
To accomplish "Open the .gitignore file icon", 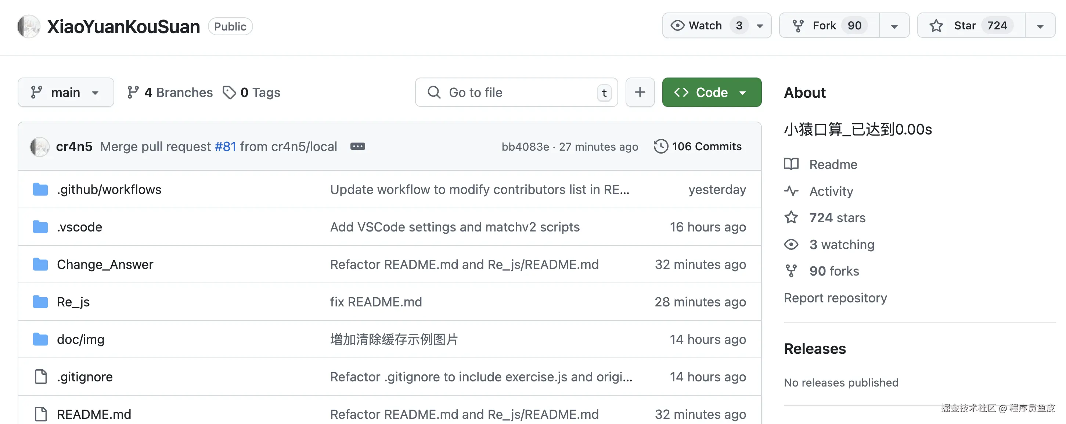I will click(x=40, y=377).
